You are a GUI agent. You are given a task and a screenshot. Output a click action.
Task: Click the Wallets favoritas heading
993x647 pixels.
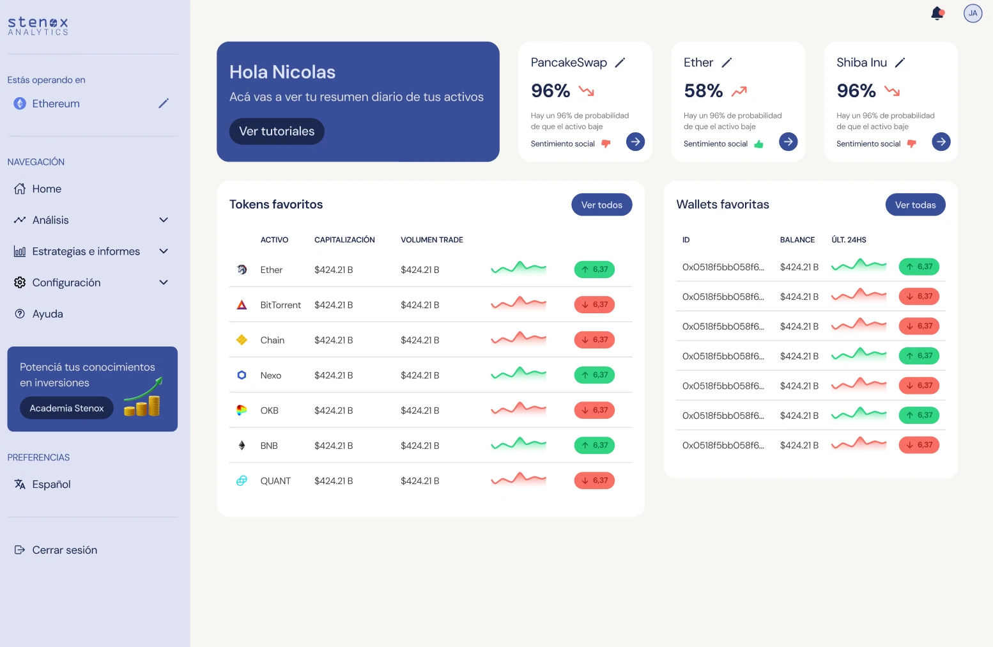click(723, 205)
